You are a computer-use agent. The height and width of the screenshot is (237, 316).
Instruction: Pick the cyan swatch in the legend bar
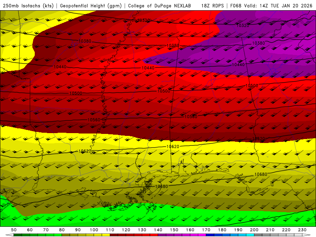250,235
